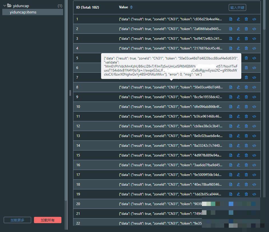The height and width of the screenshot is (232, 269).
Task: Delete row 5 using its trash icon
Action: coord(246,58)
